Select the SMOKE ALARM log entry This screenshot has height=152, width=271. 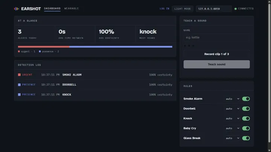(x=95, y=75)
